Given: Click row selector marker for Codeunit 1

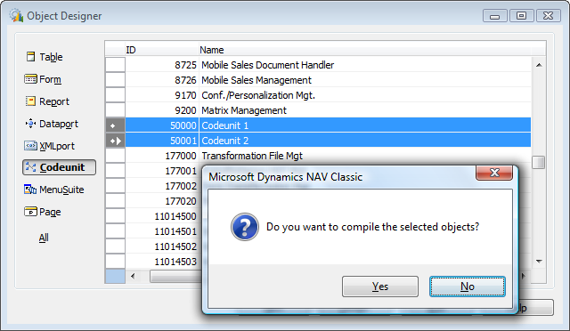Looking at the screenshot, I should point(115,125).
